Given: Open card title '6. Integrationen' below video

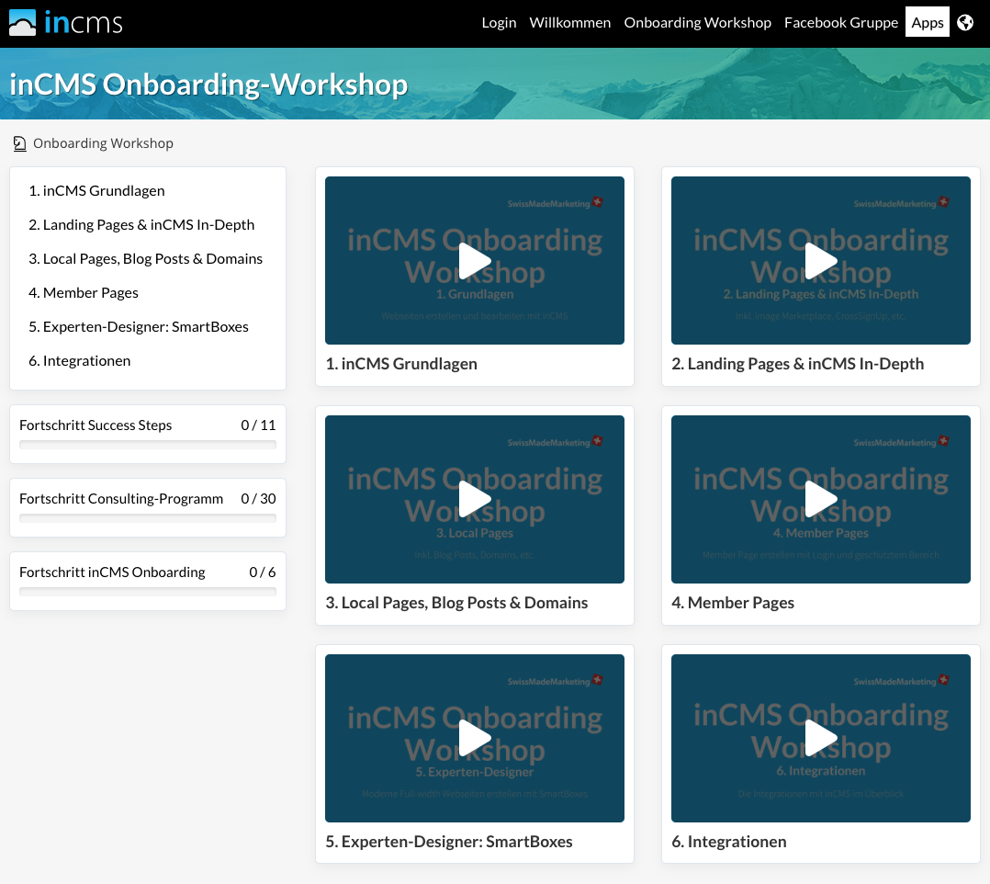Looking at the screenshot, I should tap(728, 842).
